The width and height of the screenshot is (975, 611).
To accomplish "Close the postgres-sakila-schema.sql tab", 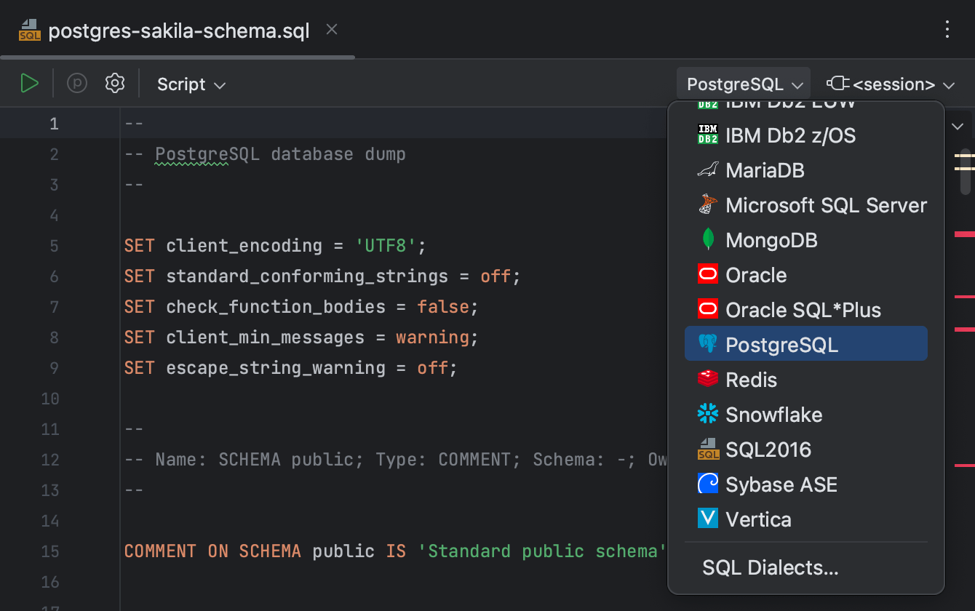I will [331, 29].
